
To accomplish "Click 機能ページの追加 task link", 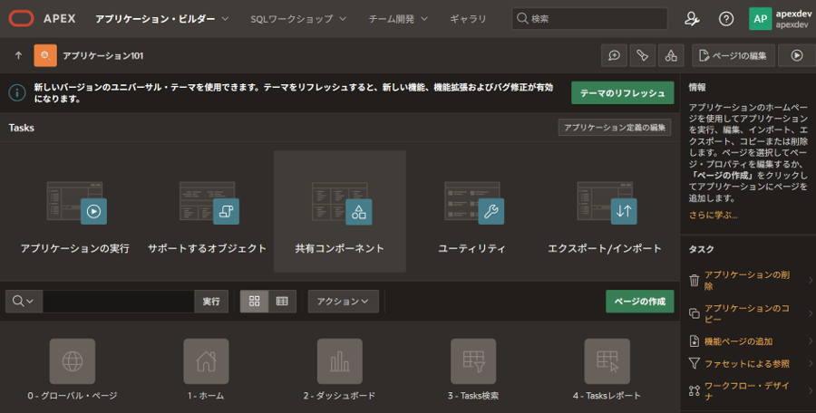I will coord(738,341).
